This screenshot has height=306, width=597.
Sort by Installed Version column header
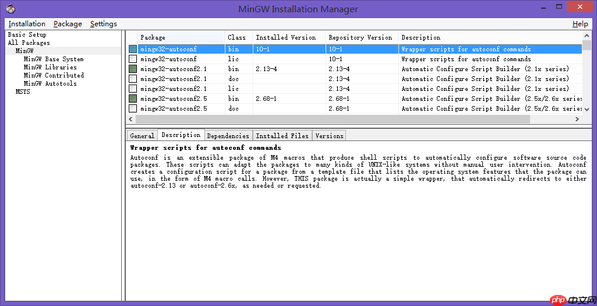285,38
